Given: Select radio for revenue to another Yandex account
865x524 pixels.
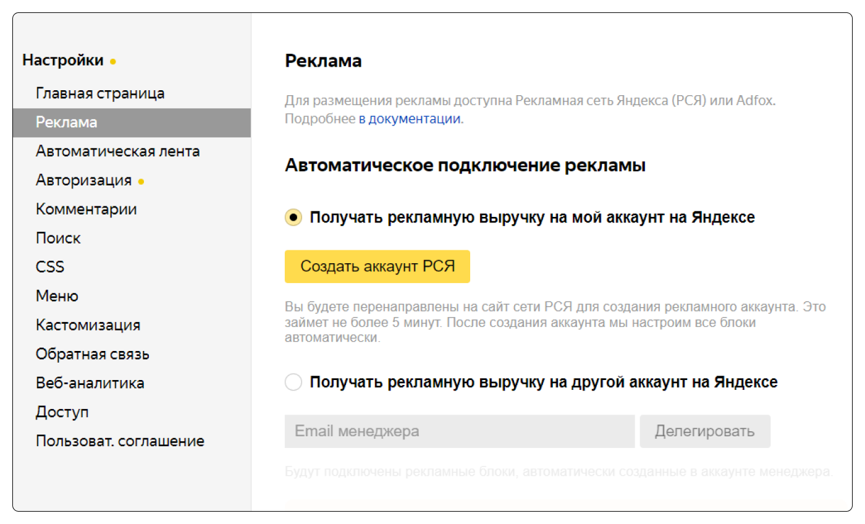Looking at the screenshot, I should click(x=293, y=382).
